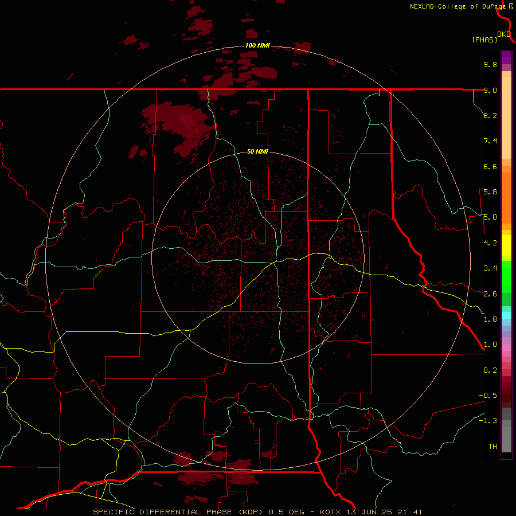Click the 7.4 color scale value
This screenshot has height=516, width=516.
click(490, 141)
